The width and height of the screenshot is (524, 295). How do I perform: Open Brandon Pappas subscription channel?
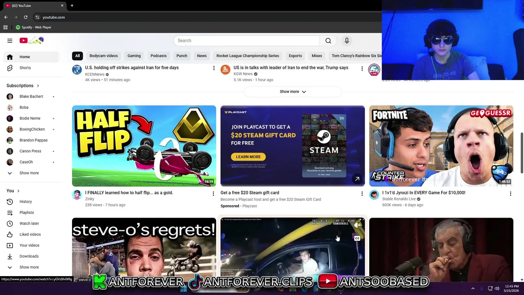coord(31,140)
